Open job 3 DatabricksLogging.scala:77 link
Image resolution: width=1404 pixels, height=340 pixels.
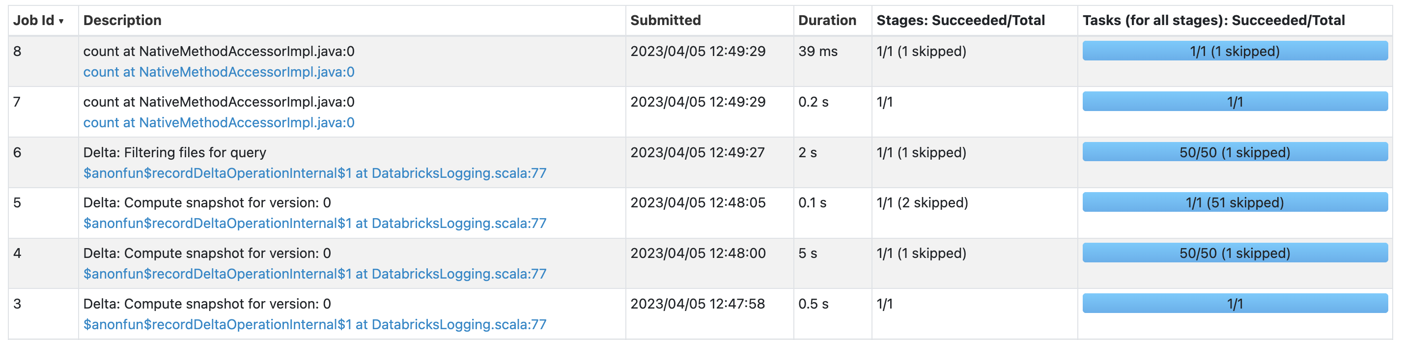[314, 325]
